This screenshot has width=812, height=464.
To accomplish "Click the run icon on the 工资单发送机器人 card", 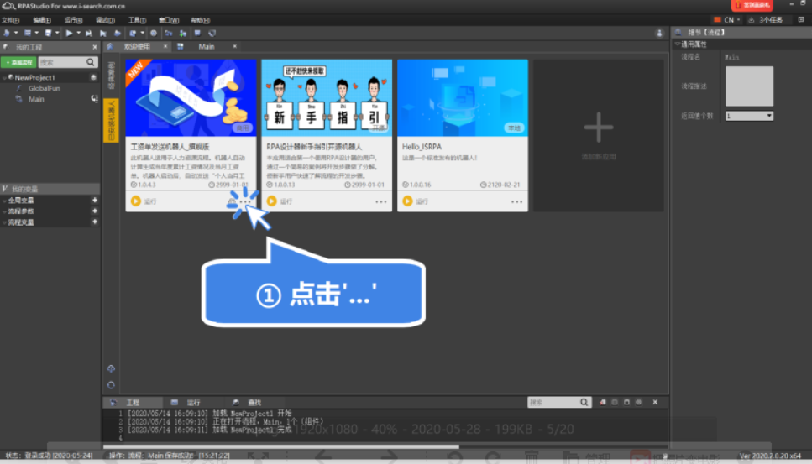I will (x=136, y=201).
